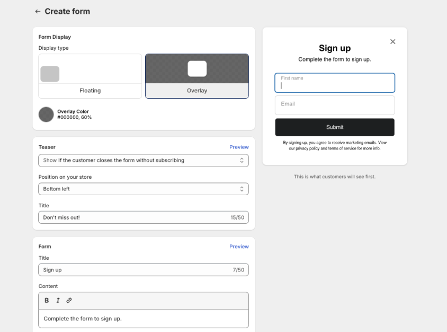
Task: Click the Overlay preview white thumbnail square
Action: pyautogui.click(x=197, y=69)
